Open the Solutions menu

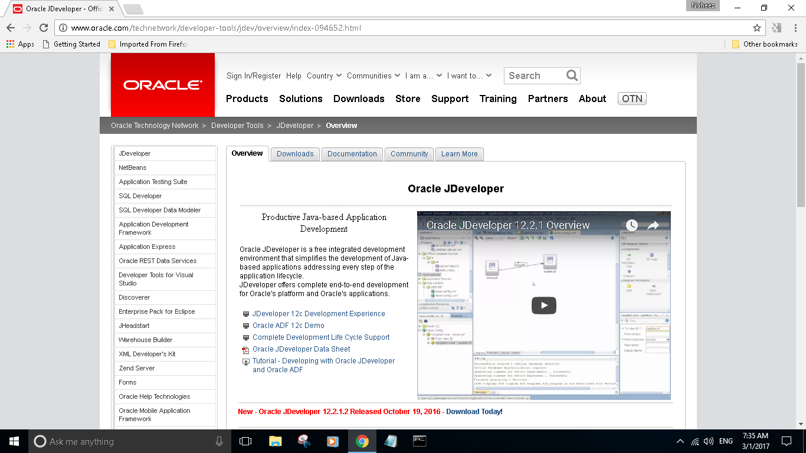(301, 99)
